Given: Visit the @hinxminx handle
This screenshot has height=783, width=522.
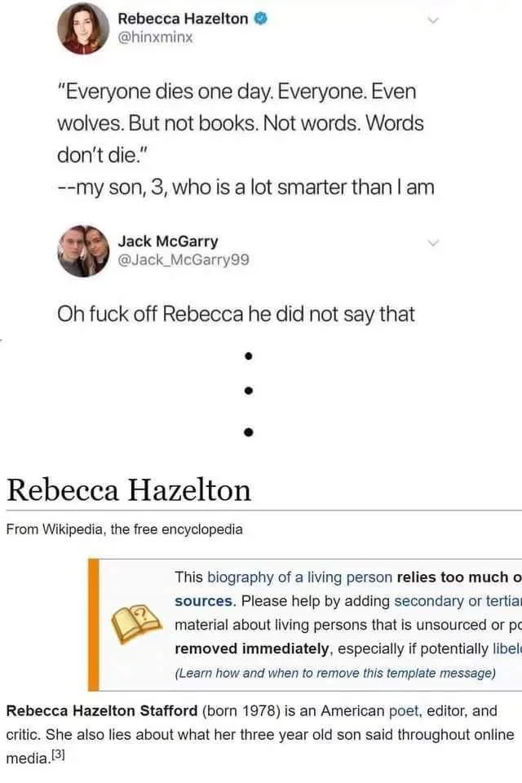Looking at the screenshot, I should pos(155,38).
